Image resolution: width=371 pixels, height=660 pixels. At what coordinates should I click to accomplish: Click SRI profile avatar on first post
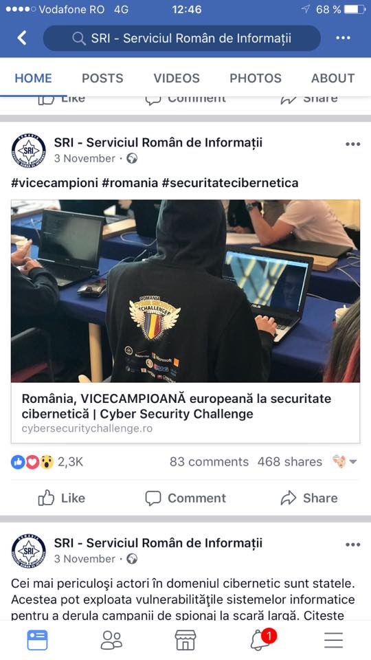tap(29, 151)
